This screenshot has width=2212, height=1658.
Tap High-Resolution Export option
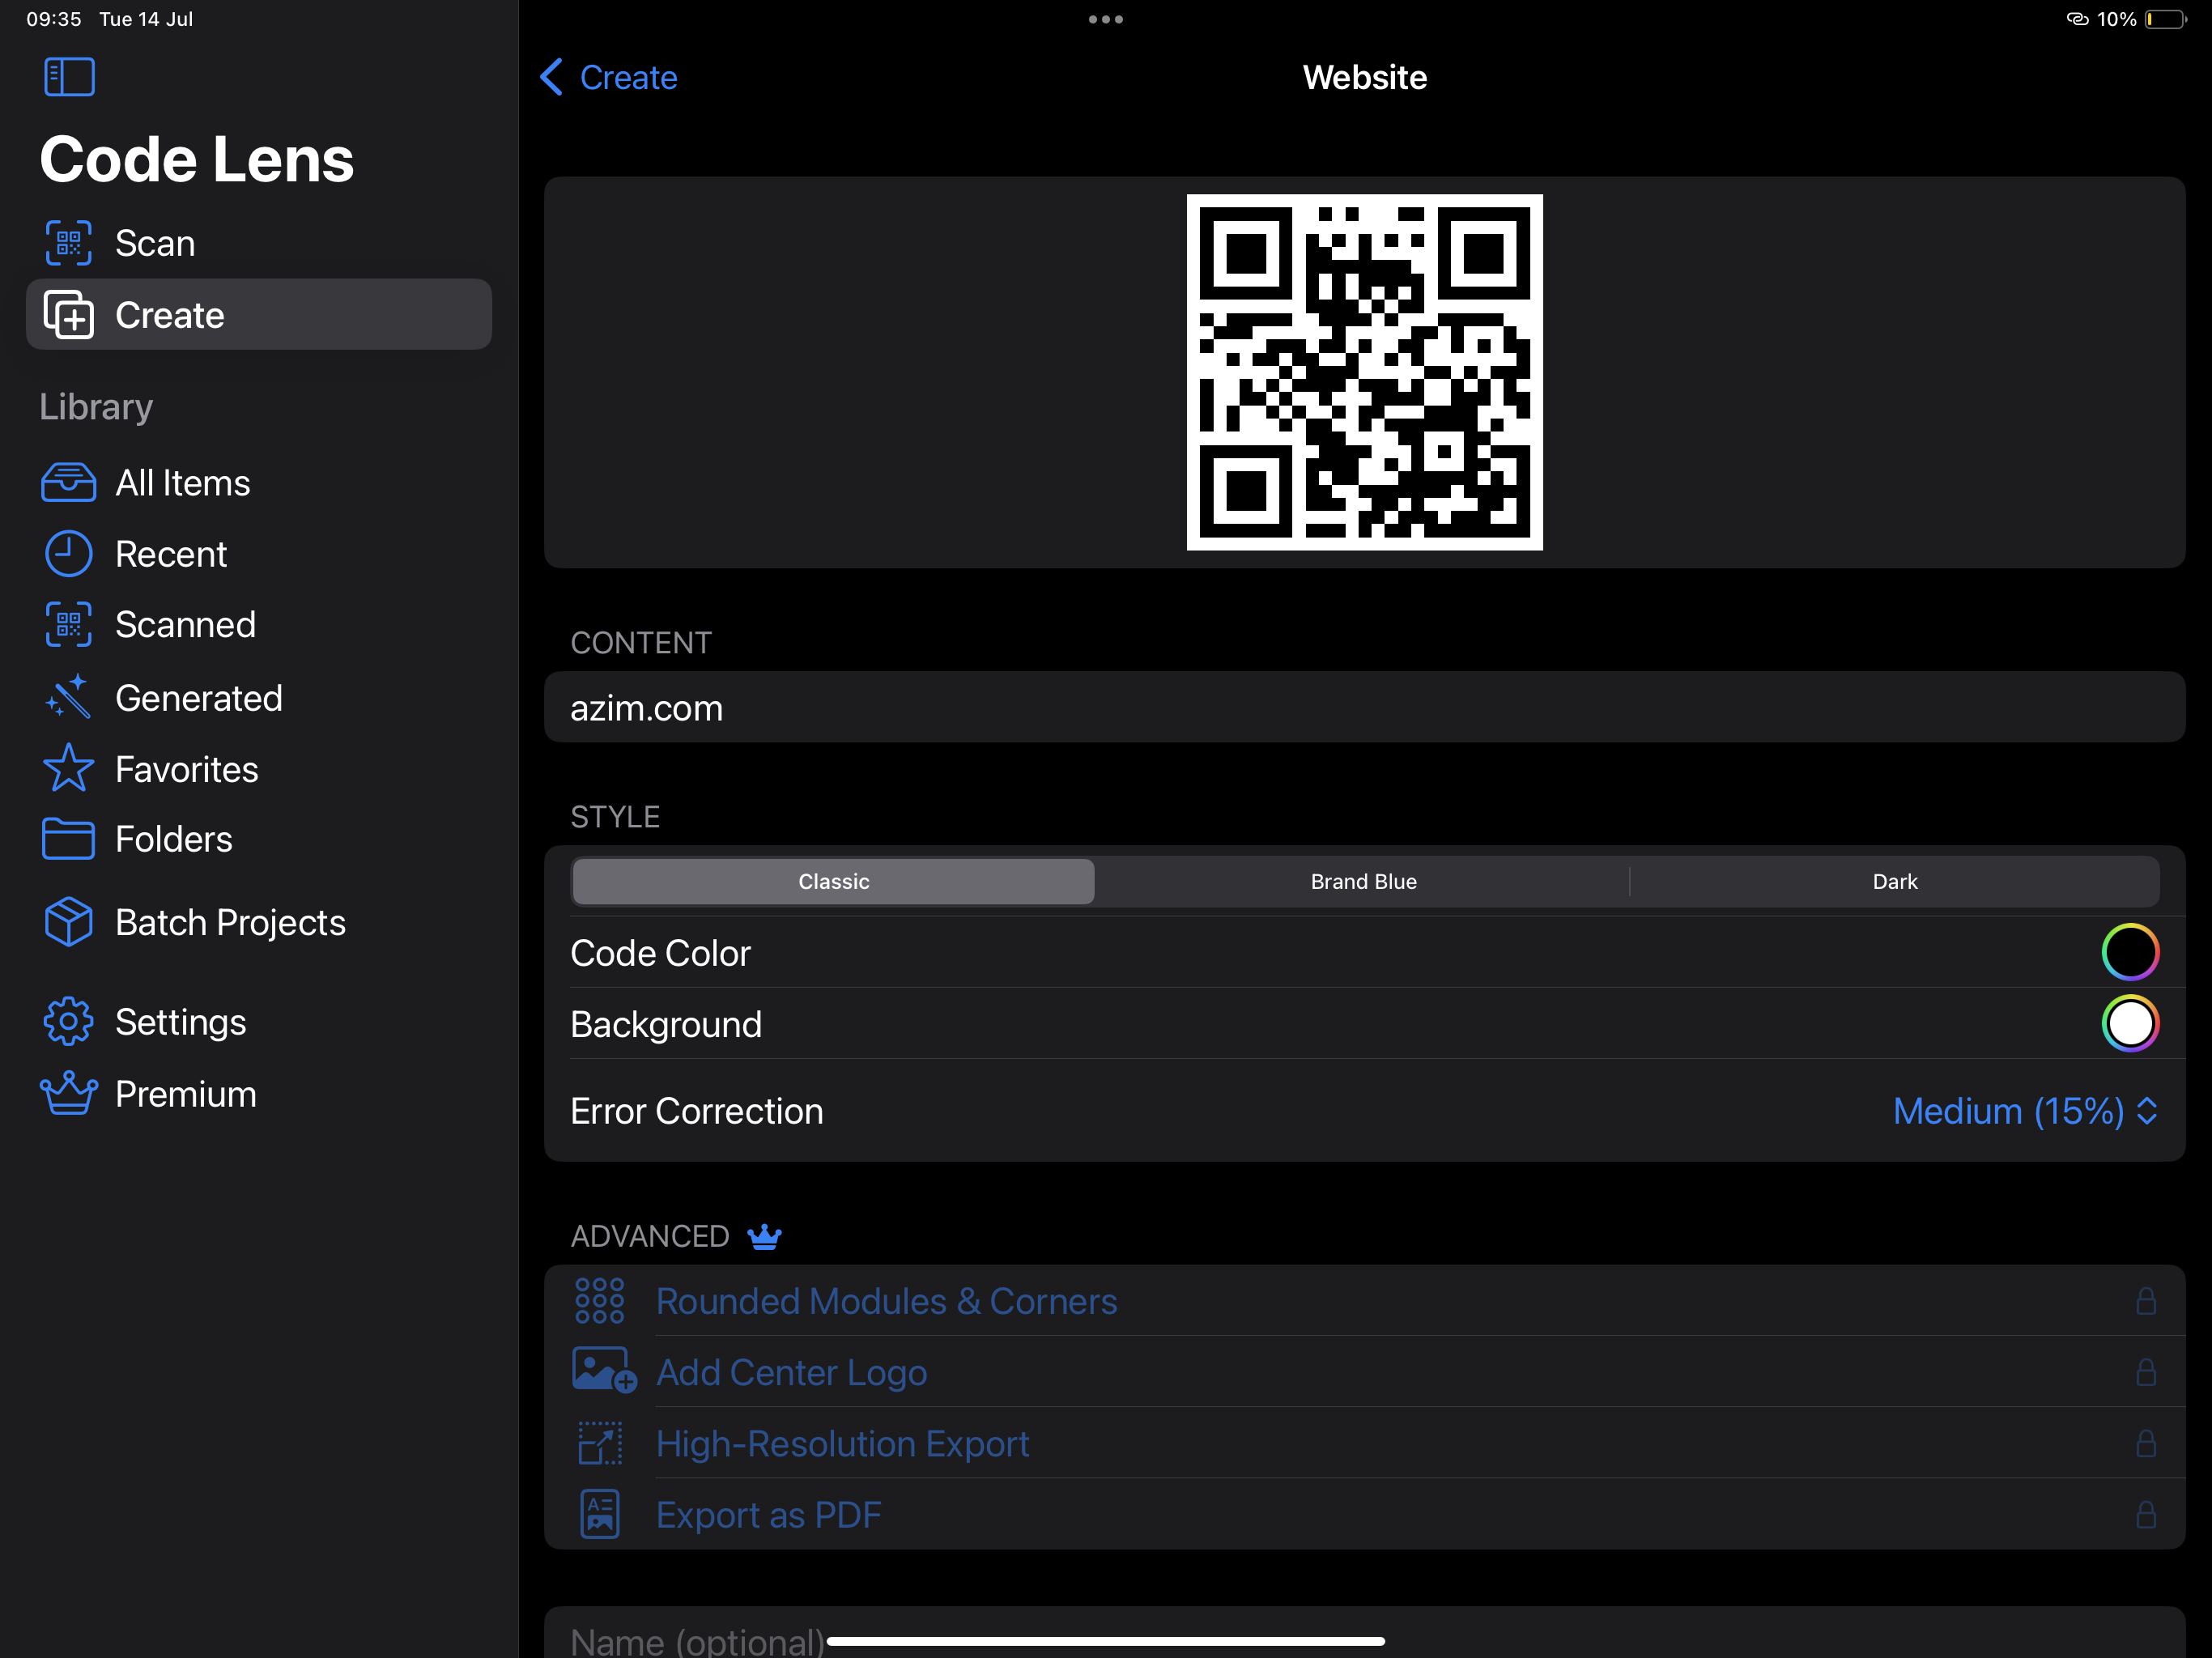1364,1444
